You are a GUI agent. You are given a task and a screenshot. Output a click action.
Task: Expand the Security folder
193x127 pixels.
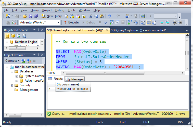[x=12, y=85]
